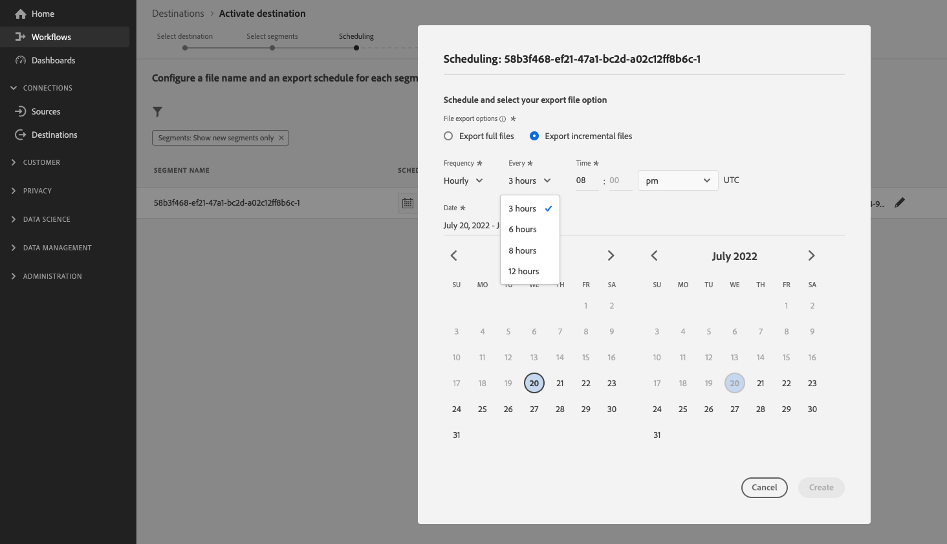Open the Dashboards icon in sidebar
The width and height of the screenshot is (947, 544).
click(x=21, y=60)
